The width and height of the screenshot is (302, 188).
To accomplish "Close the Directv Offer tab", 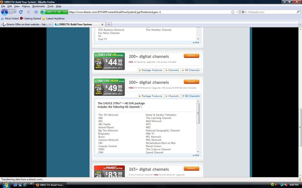I will (x=50, y=24).
